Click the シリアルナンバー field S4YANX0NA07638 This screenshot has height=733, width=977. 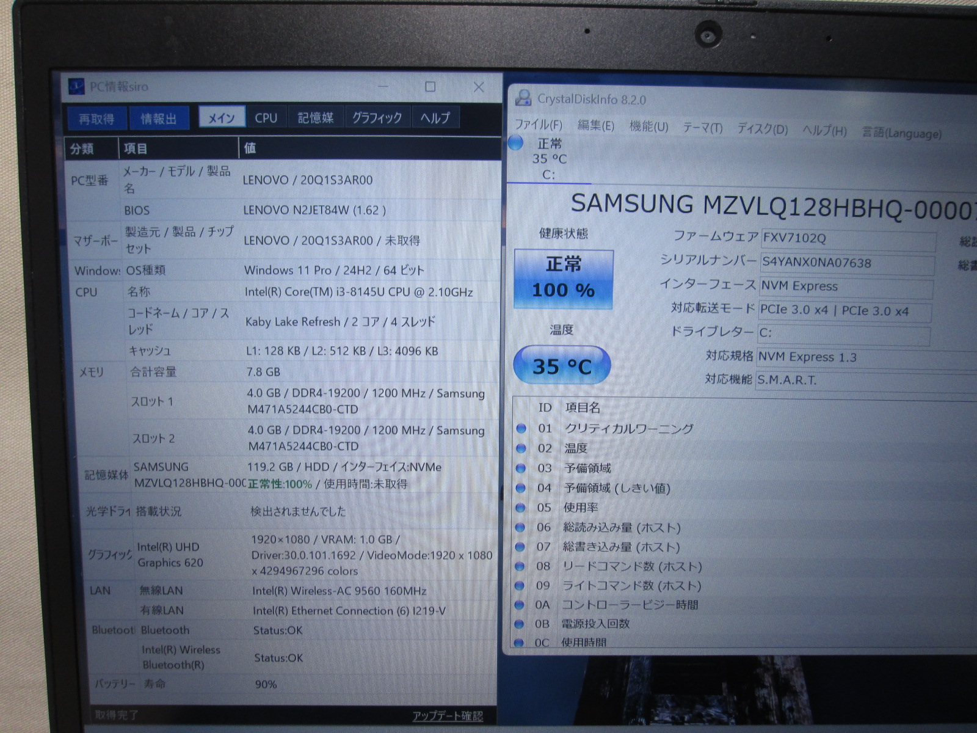pyautogui.click(x=847, y=263)
